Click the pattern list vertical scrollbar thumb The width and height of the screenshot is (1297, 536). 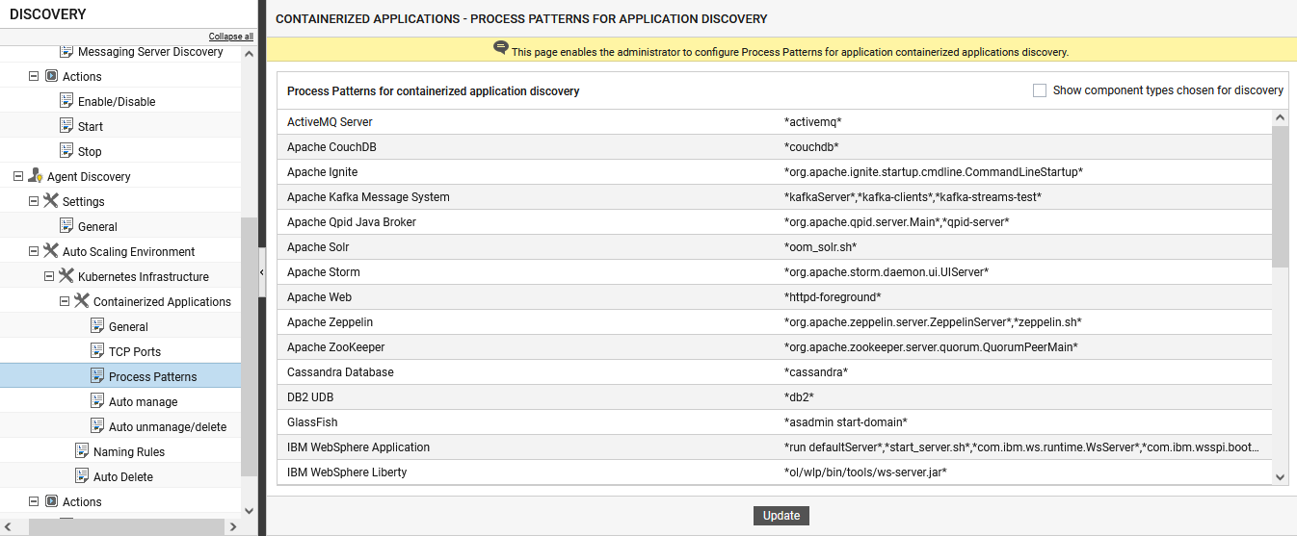(1280, 196)
